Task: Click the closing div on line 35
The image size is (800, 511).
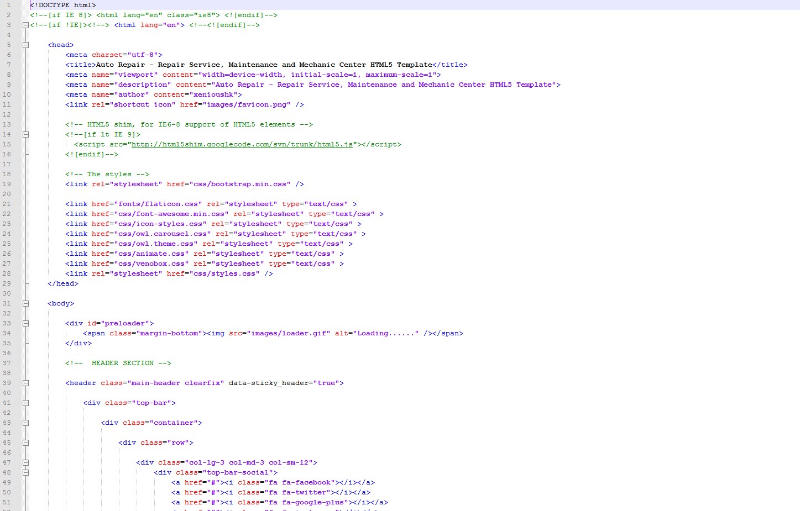Action: 79,343
